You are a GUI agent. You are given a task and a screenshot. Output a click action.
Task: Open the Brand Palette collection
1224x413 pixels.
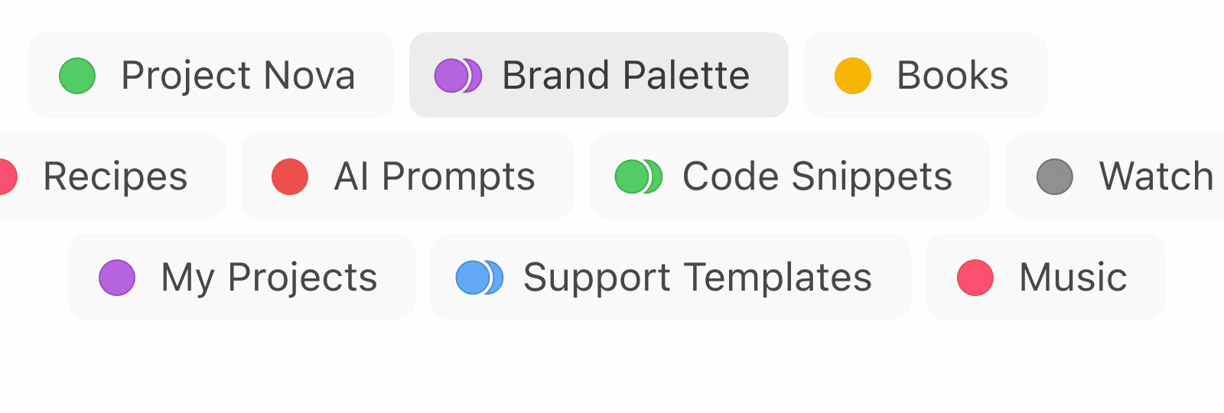pyautogui.click(x=599, y=75)
